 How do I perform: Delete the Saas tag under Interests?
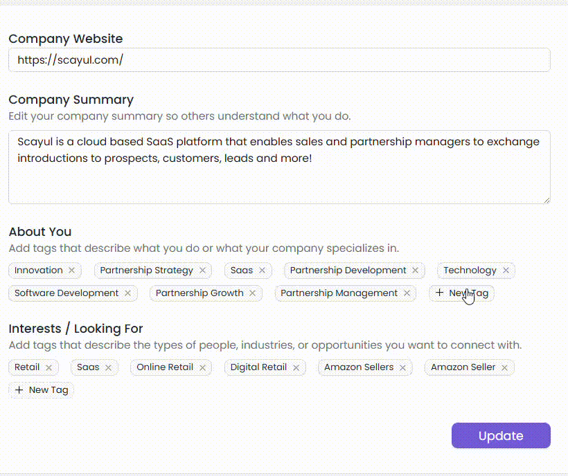click(108, 367)
